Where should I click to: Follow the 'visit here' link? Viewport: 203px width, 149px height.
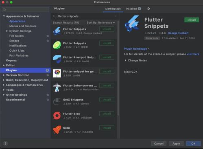click(193, 54)
